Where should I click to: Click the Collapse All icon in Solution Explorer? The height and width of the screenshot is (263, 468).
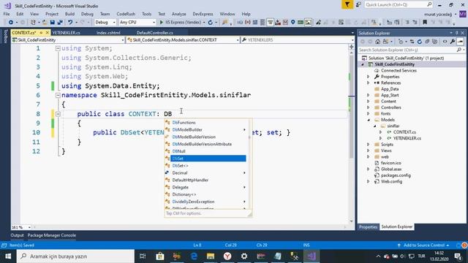pyautogui.click(x=427, y=42)
